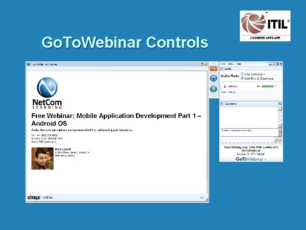Click the GoToWebinar logo in control panel
The width and height of the screenshot is (306, 230).
(x=251, y=159)
